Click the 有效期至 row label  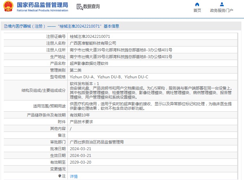pos(58,162)
